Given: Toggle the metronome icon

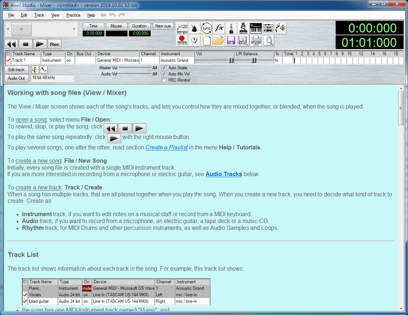Looking at the screenshot, I should pos(194,29).
